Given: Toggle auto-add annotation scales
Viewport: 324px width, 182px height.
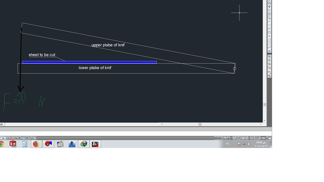Looking at the screenshot, I should pyautogui.click(x=247, y=138).
